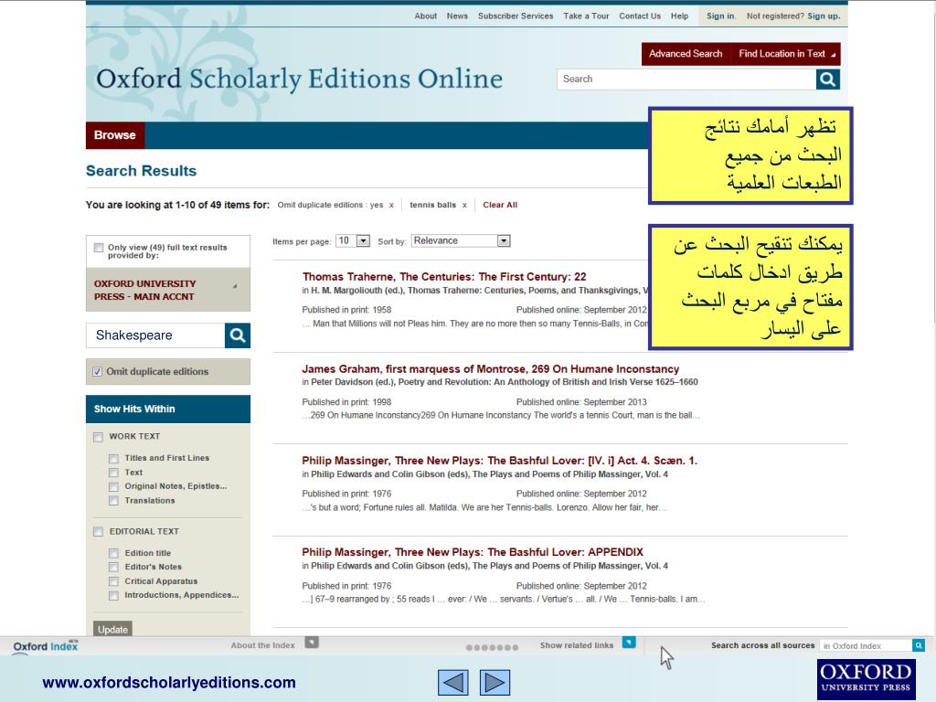Click the Oxford University Press logo
The width and height of the screenshot is (936, 702).
pyautogui.click(x=867, y=679)
